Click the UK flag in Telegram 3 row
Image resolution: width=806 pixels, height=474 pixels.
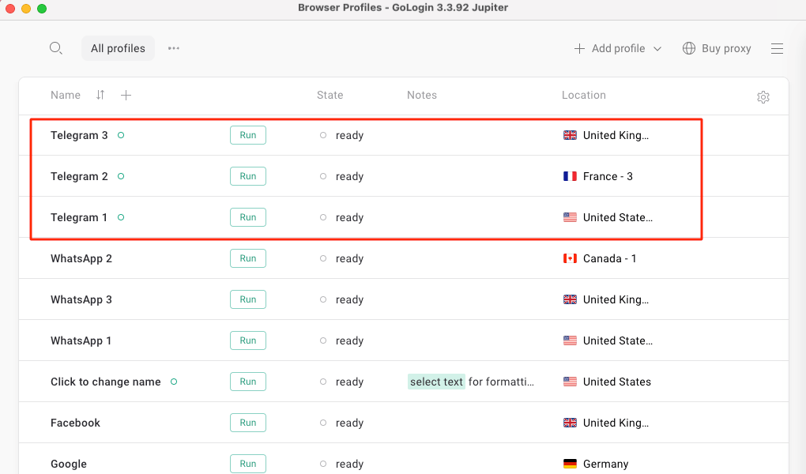[570, 135]
